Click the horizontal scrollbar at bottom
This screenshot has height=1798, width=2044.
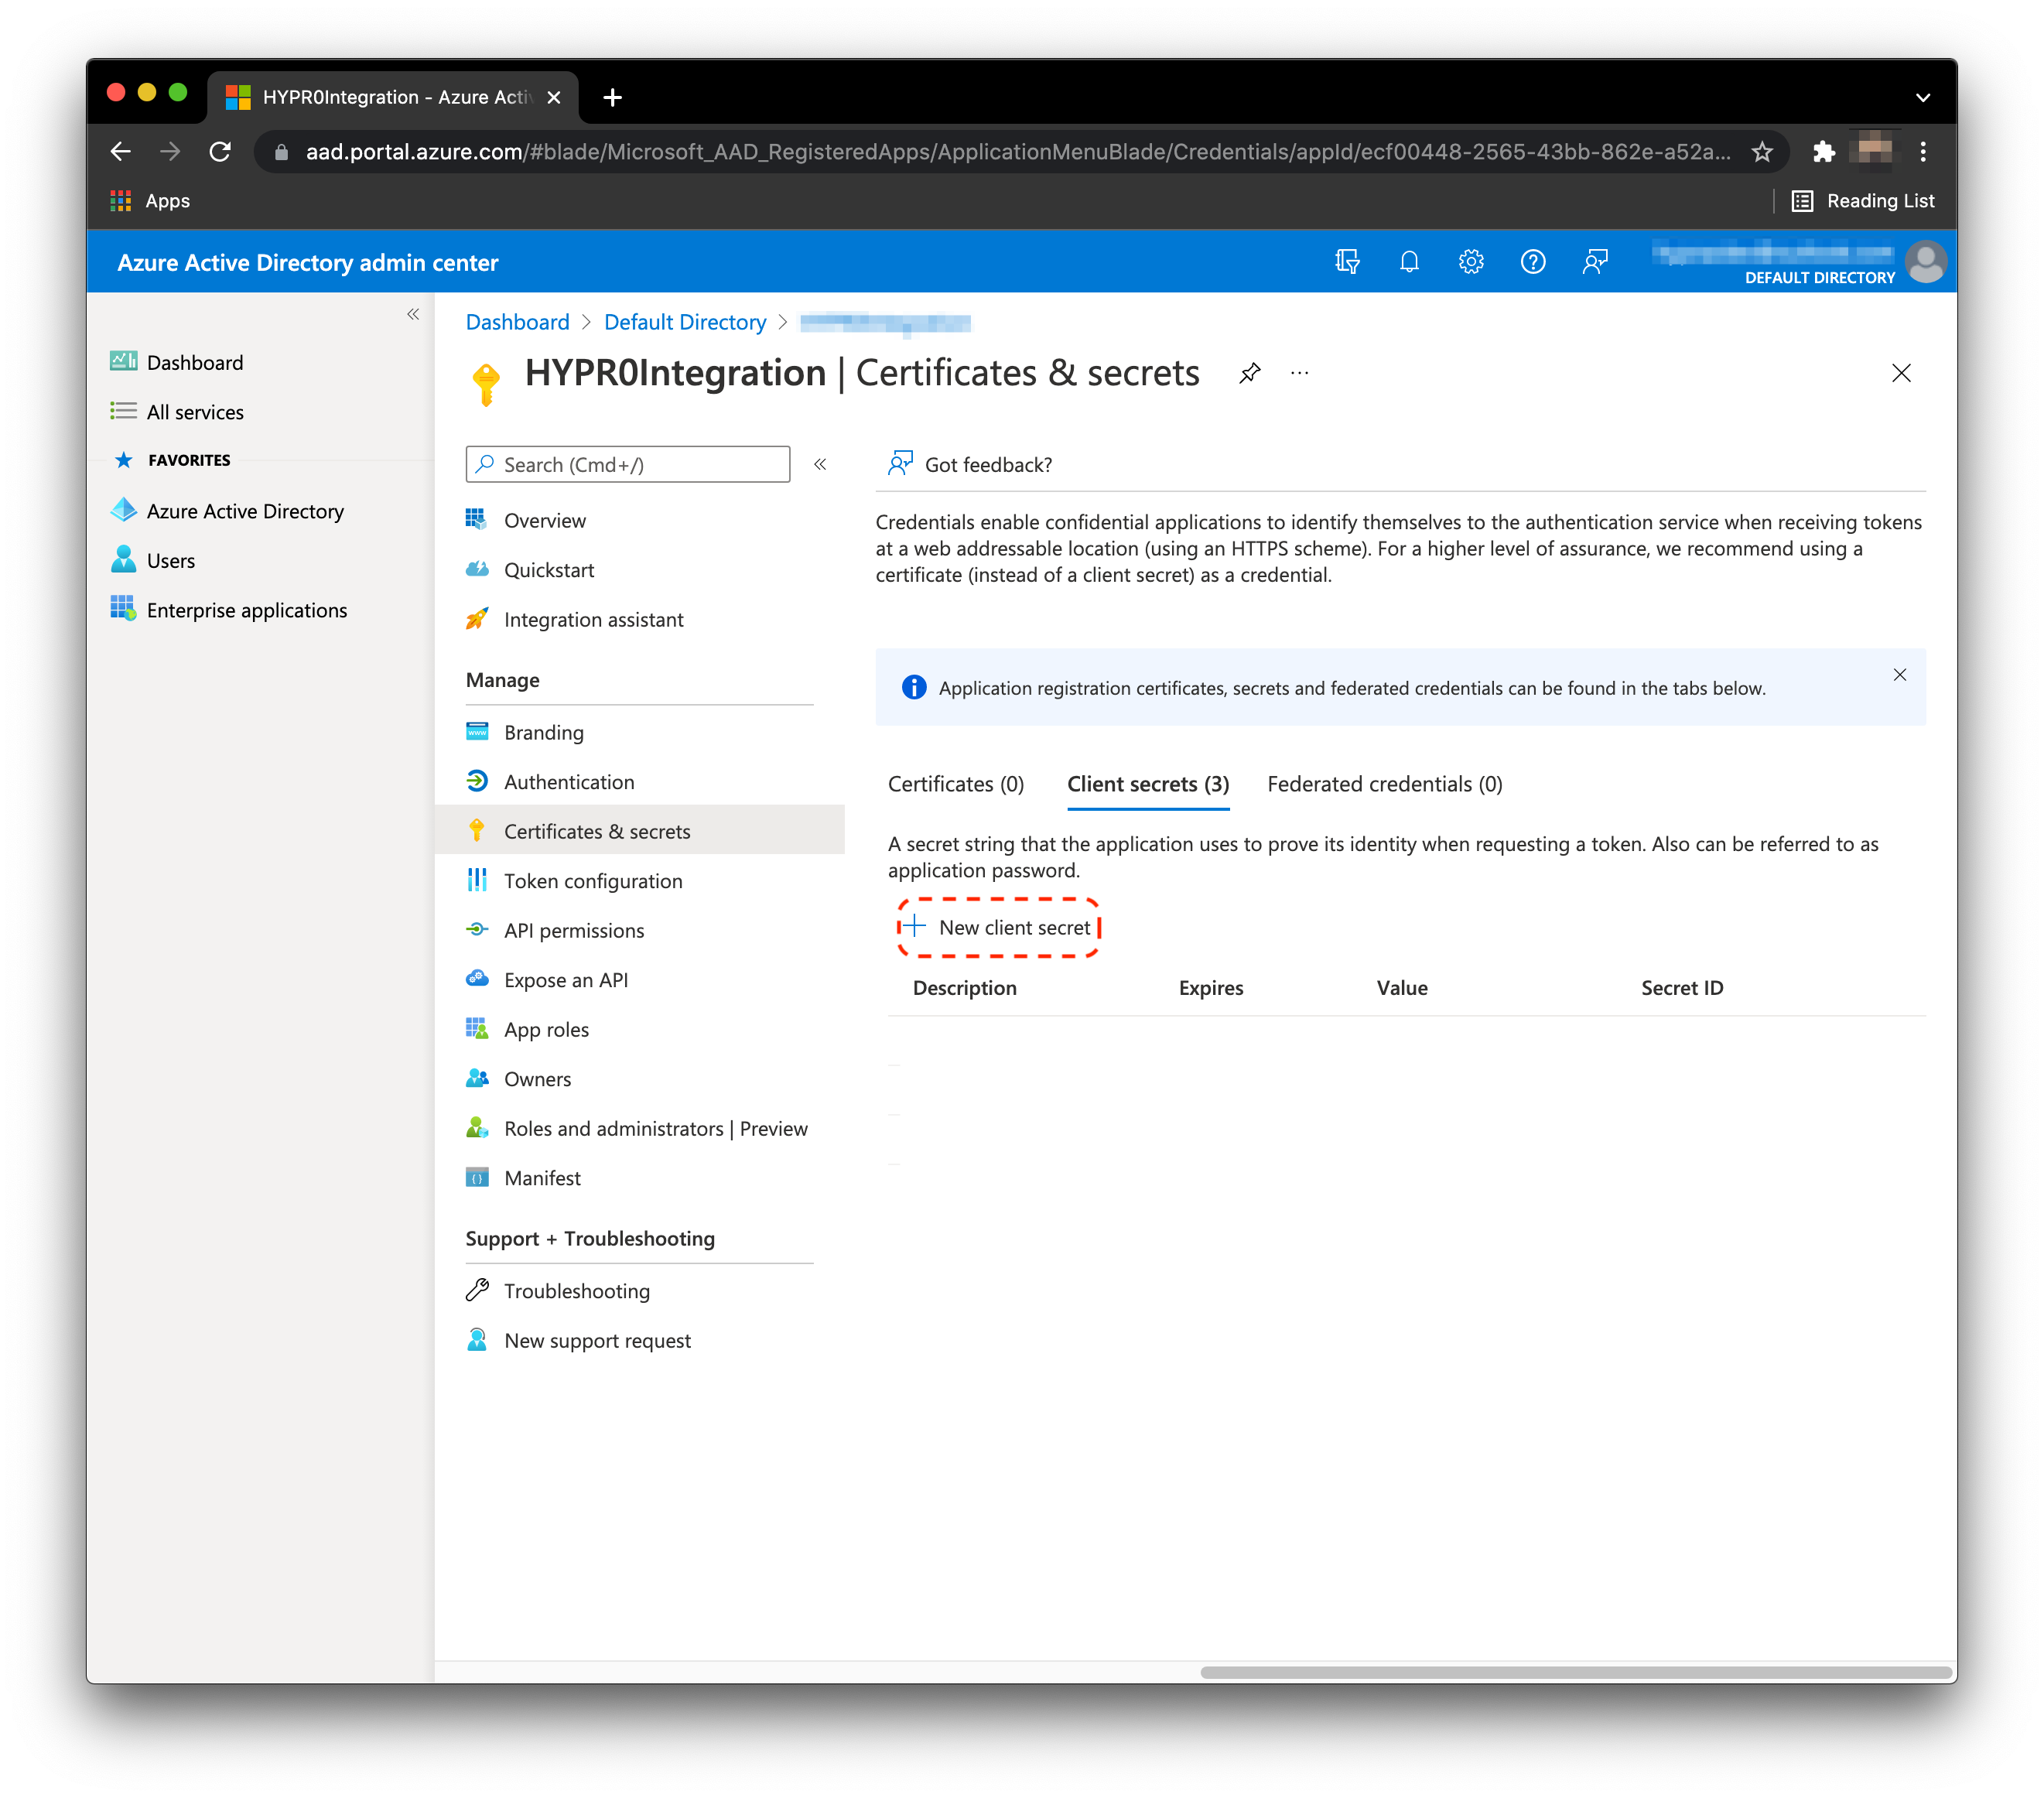(x=1576, y=1672)
